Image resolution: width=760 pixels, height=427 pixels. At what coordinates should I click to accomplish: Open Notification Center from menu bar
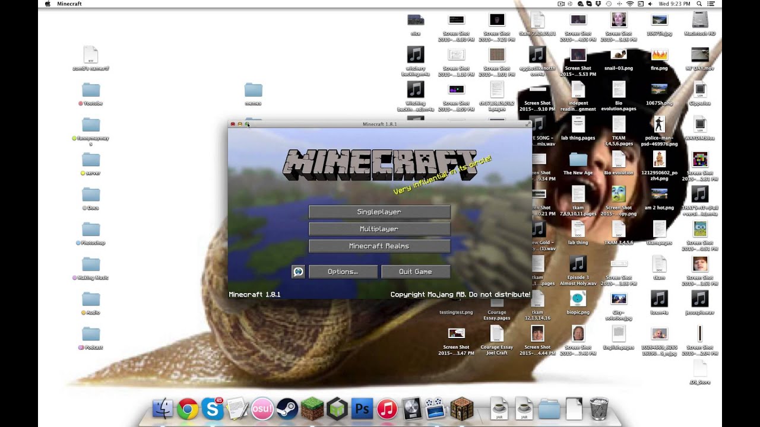coord(711,4)
